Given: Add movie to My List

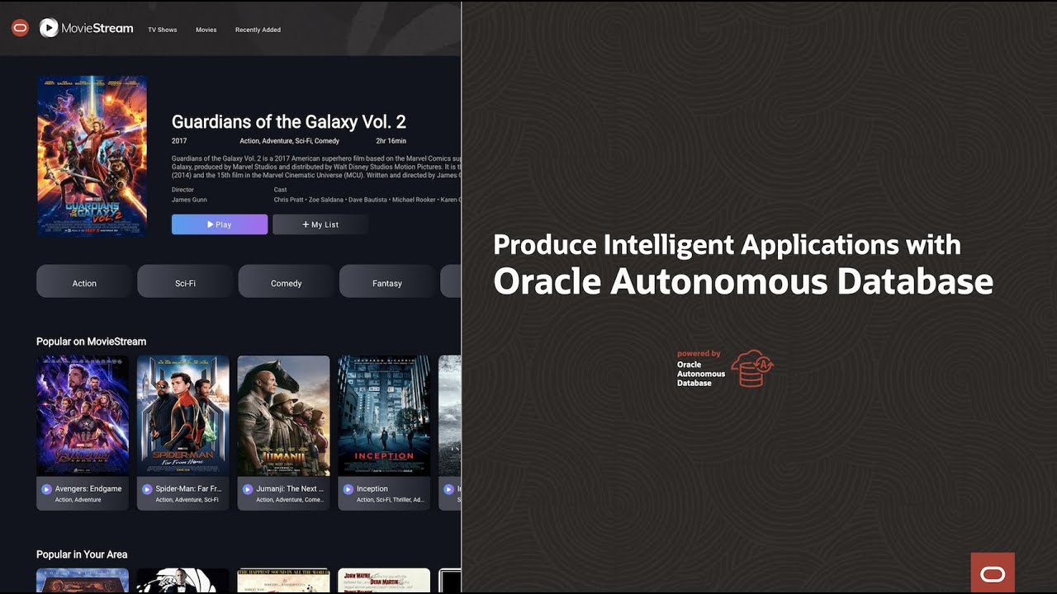Looking at the screenshot, I should coord(320,224).
